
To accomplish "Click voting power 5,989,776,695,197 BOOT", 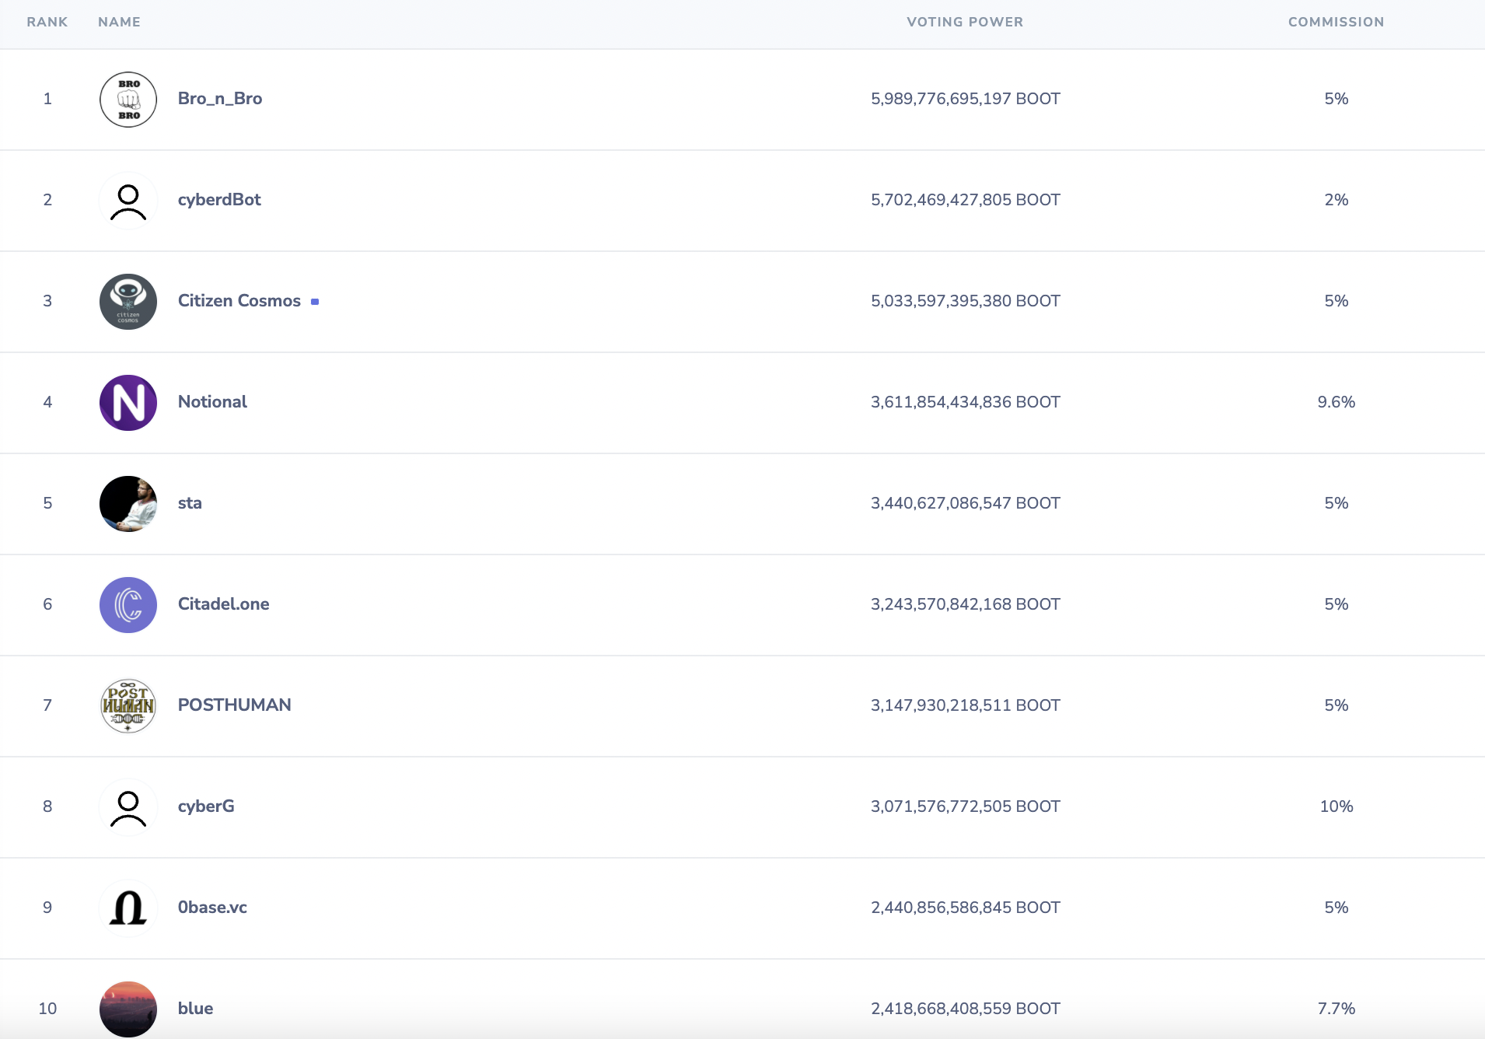I will [966, 99].
